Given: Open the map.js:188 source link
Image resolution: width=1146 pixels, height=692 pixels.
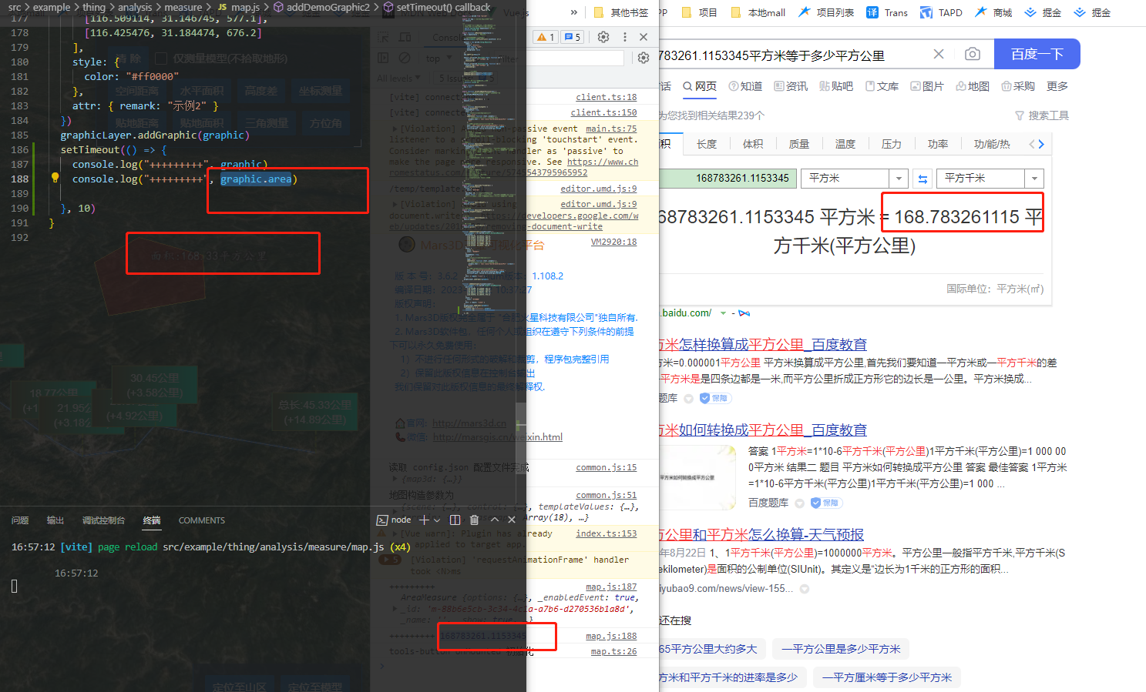Looking at the screenshot, I should point(611,636).
